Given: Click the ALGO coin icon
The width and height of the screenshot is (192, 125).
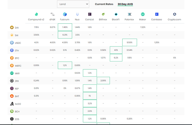Looking at the screenshot, I should pyautogui.click(x=12, y=104).
